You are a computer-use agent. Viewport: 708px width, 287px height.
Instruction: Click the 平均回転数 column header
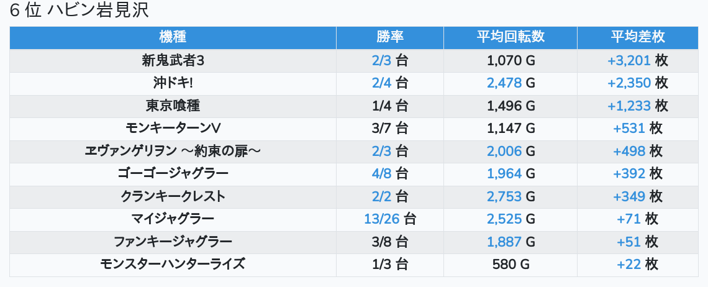coord(510,37)
